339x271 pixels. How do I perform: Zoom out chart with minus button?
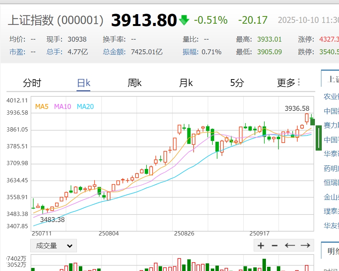275,245
